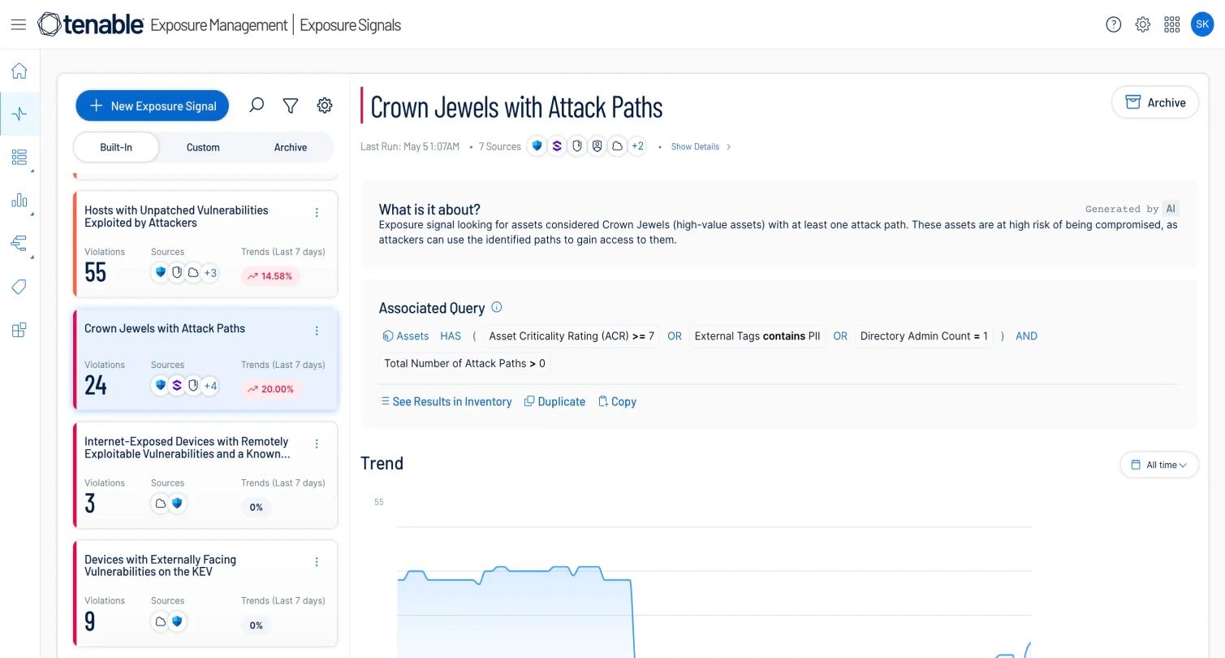Open the All time range dropdown
This screenshot has width=1225, height=658.
[x=1159, y=465]
